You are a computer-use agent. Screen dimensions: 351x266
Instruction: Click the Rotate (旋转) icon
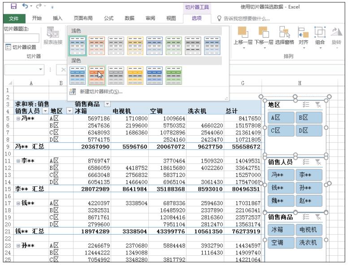pos(337,32)
